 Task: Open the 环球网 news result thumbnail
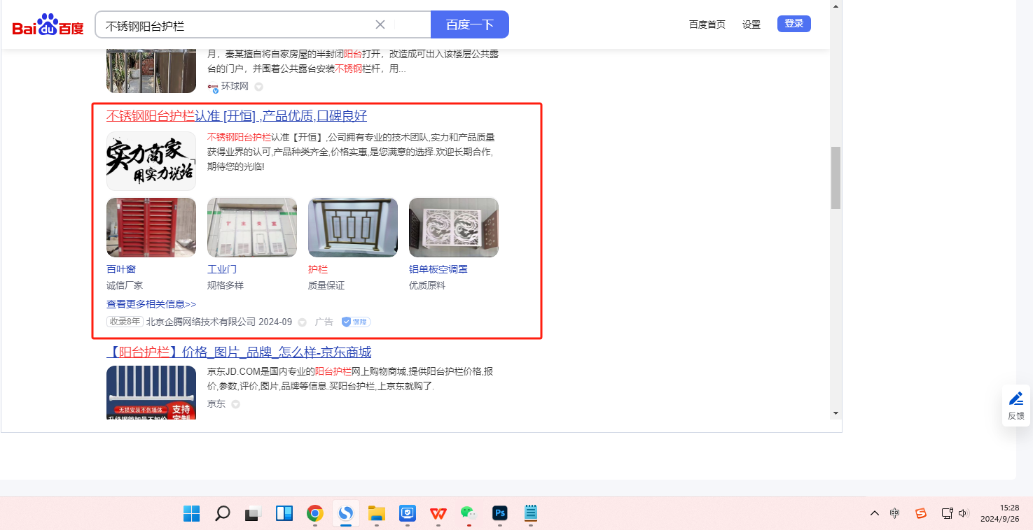click(151, 71)
